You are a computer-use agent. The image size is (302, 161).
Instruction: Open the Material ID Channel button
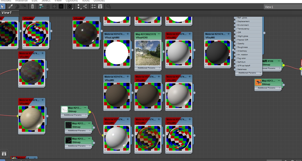[x=69, y=6]
